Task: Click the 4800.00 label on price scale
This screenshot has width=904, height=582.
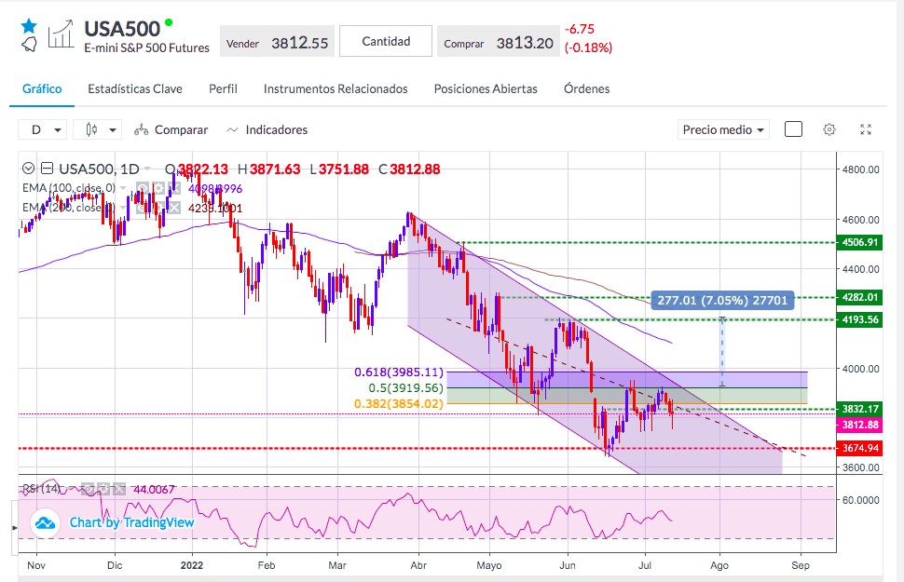Action: coord(861,169)
